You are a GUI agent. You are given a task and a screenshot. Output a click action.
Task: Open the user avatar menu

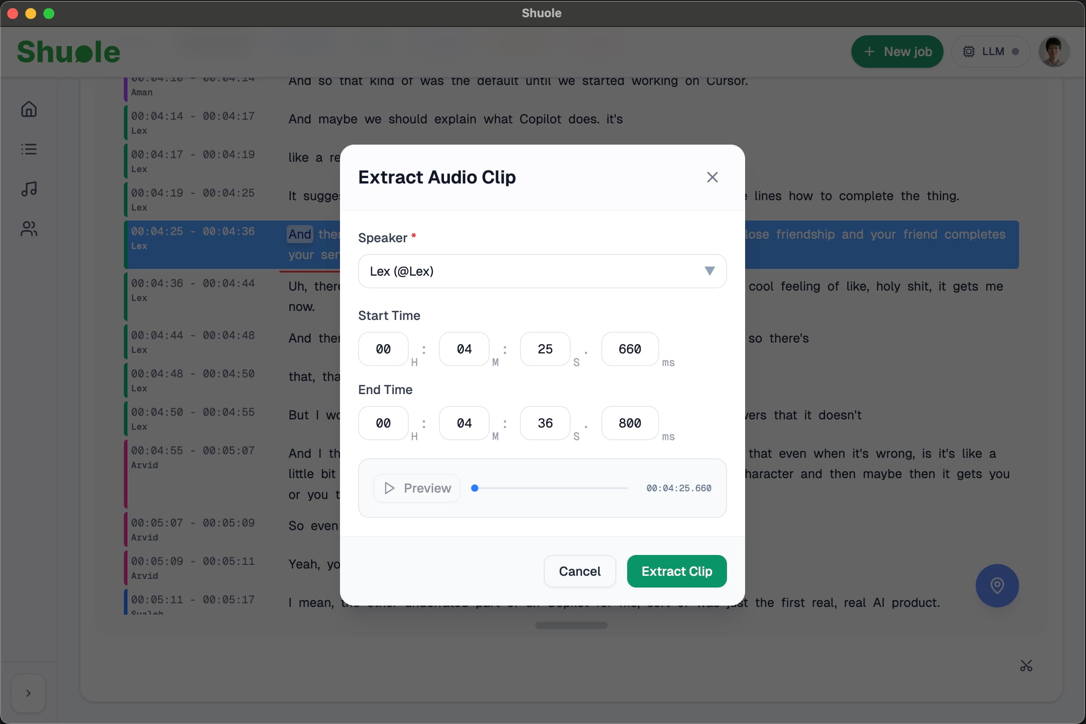[1055, 51]
